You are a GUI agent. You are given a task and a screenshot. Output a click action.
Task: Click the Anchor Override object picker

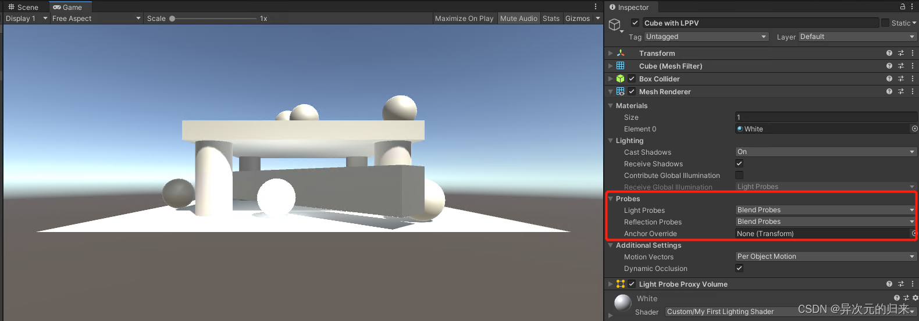[914, 233]
